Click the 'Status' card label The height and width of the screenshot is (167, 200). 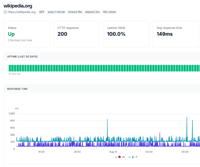[12, 28]
